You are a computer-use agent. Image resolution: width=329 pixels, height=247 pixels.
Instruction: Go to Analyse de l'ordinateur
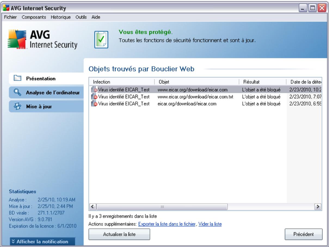tap(46, 92)
